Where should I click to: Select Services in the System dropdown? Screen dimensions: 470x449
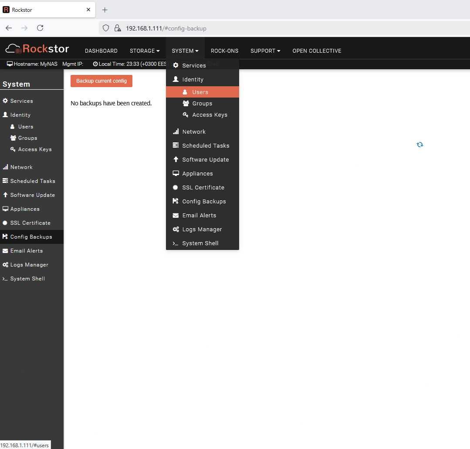pos(202,65)
